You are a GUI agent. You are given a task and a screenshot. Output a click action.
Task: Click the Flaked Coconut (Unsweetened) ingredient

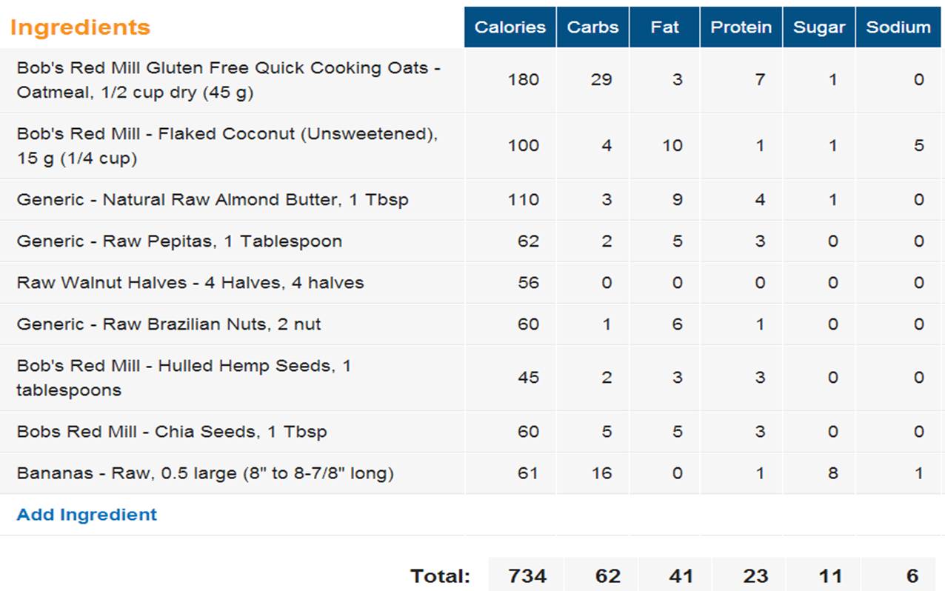227,146
